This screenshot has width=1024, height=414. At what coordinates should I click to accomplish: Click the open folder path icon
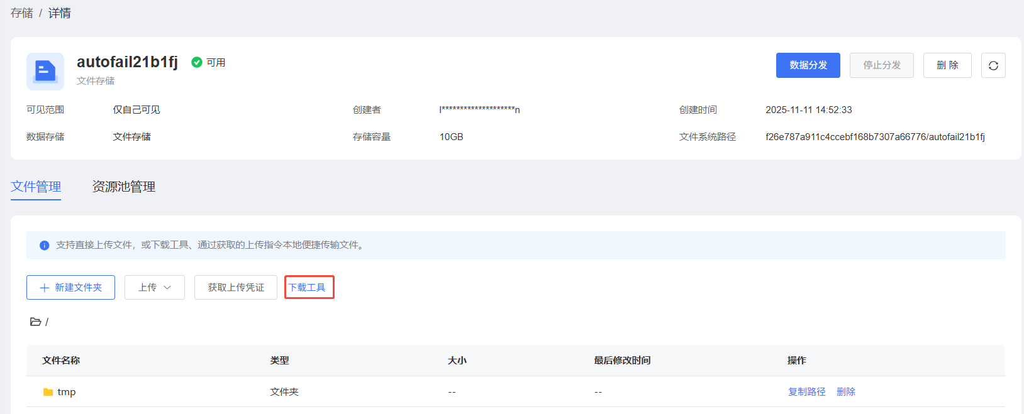pos(36,322)
